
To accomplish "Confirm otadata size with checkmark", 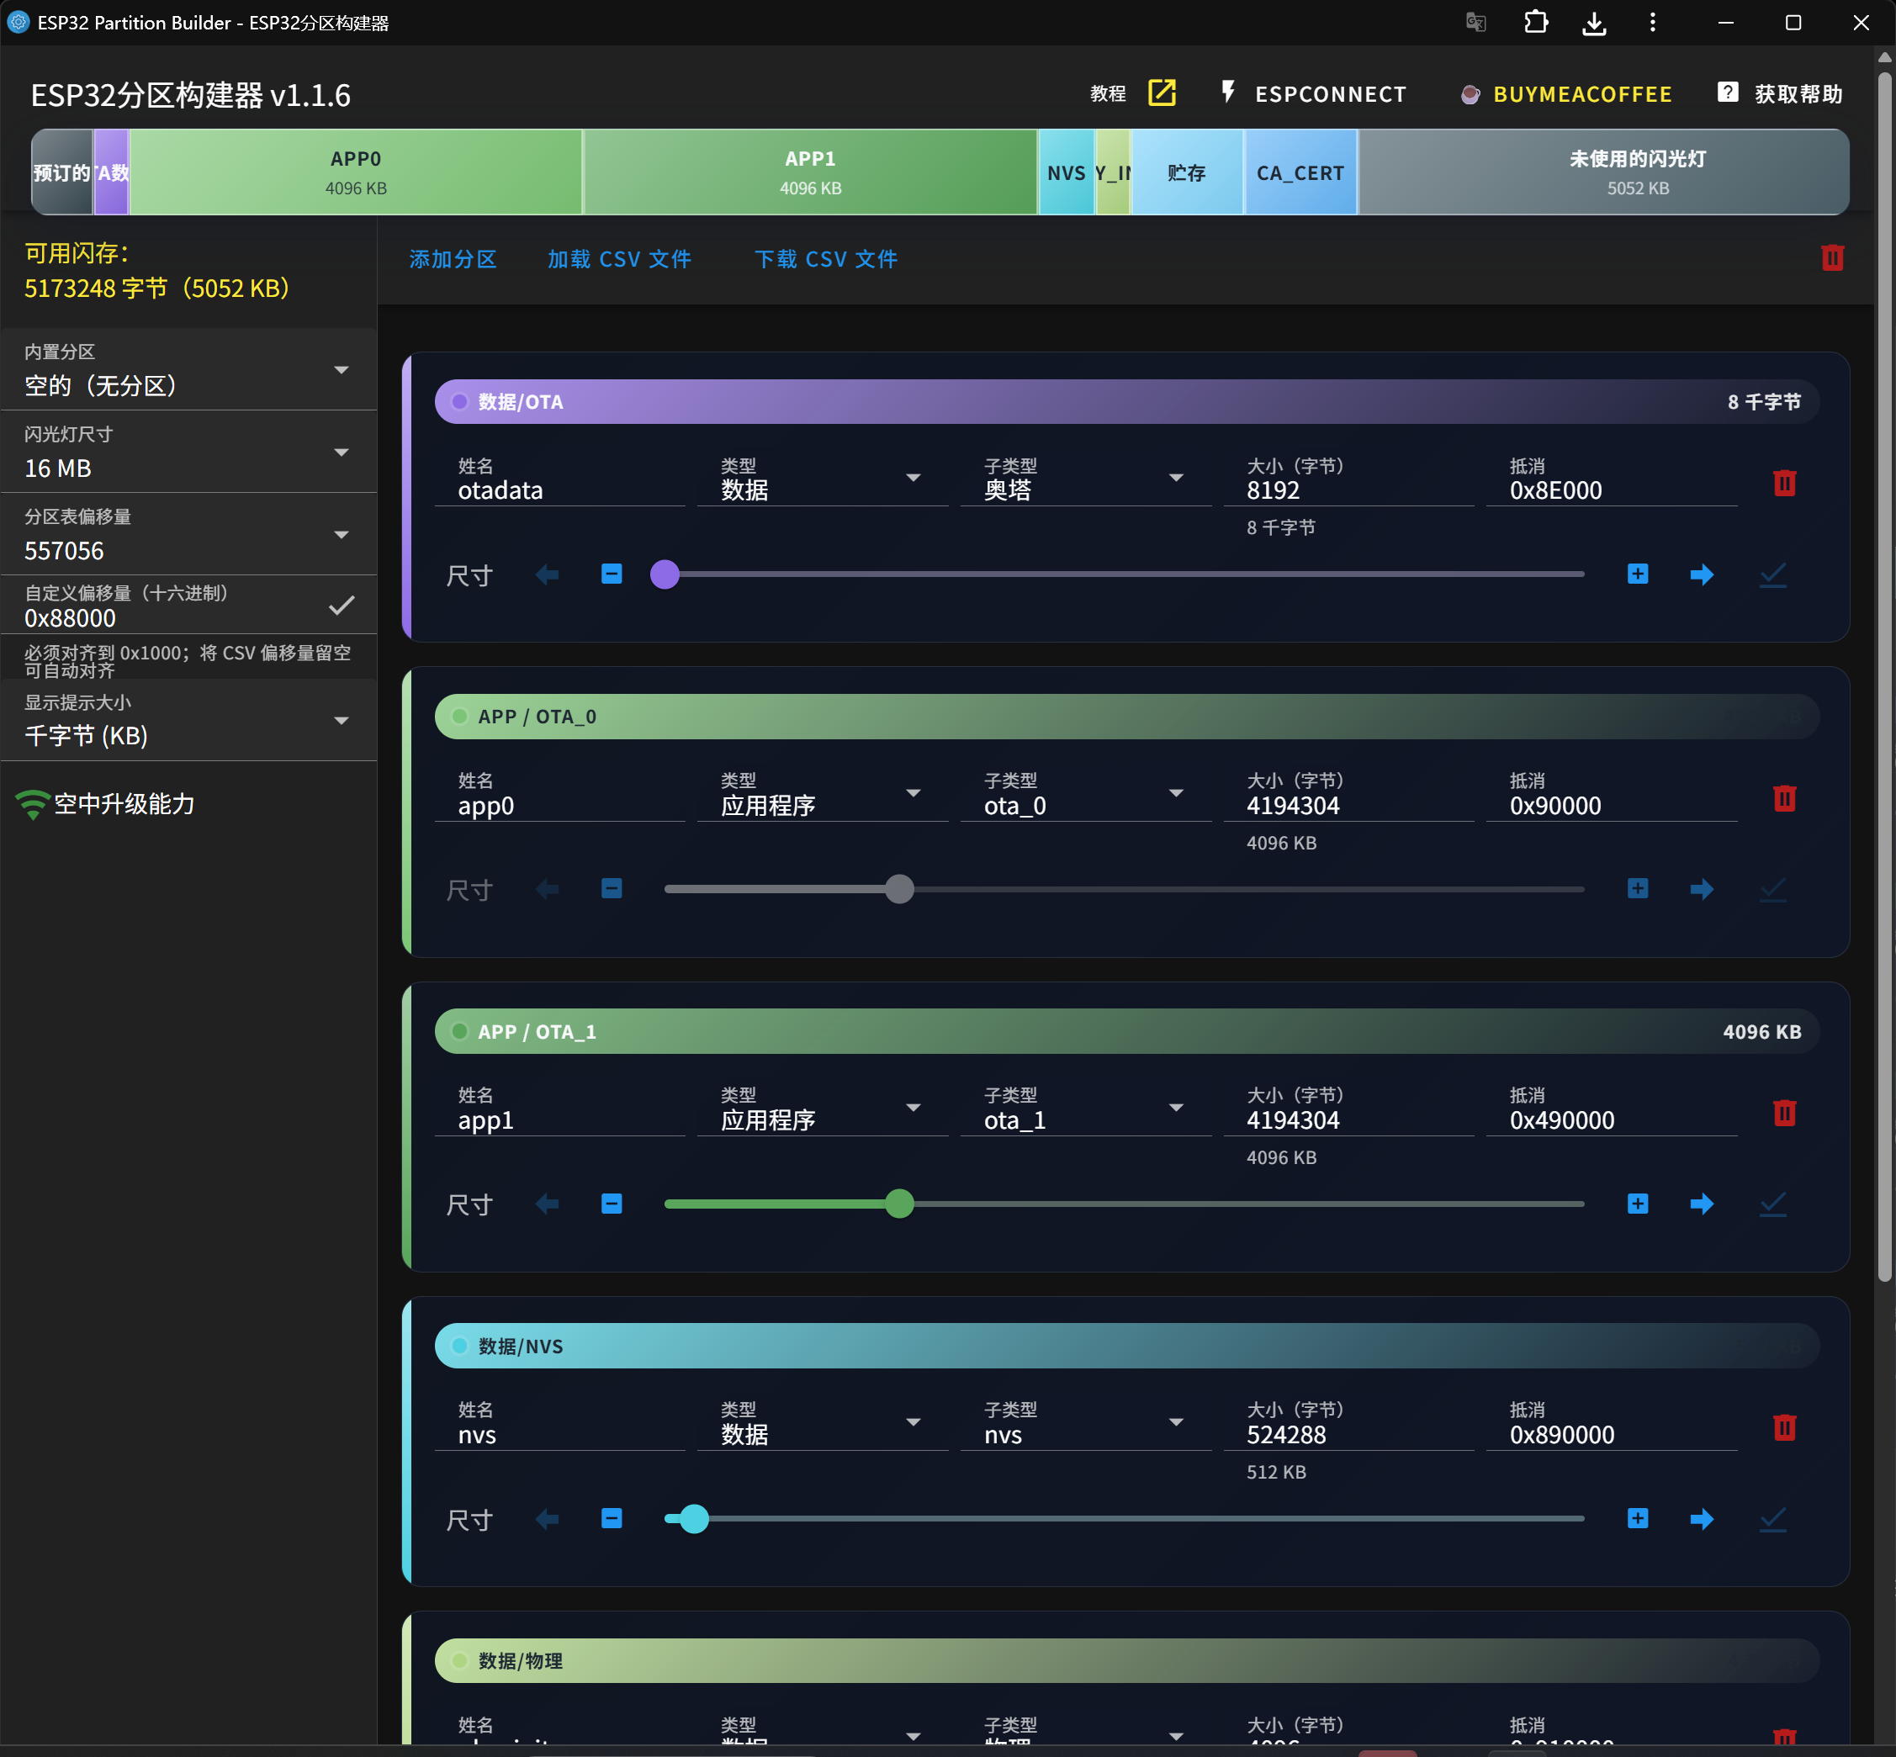I will [1772, 574].
